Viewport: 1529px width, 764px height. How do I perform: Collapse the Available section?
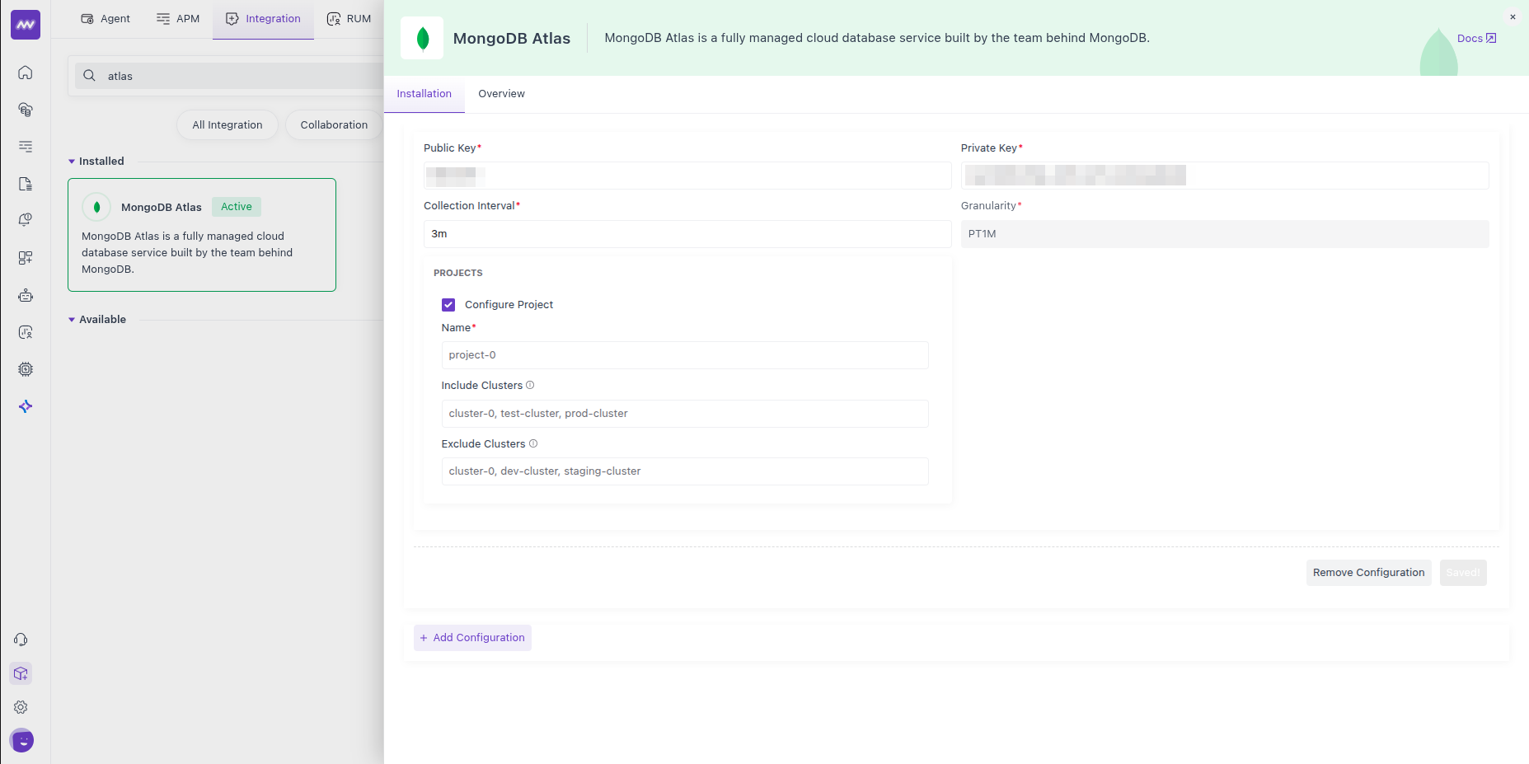(72, 319)
